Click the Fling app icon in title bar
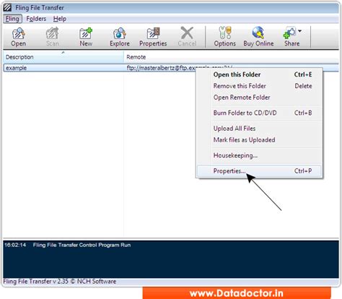 7,8
